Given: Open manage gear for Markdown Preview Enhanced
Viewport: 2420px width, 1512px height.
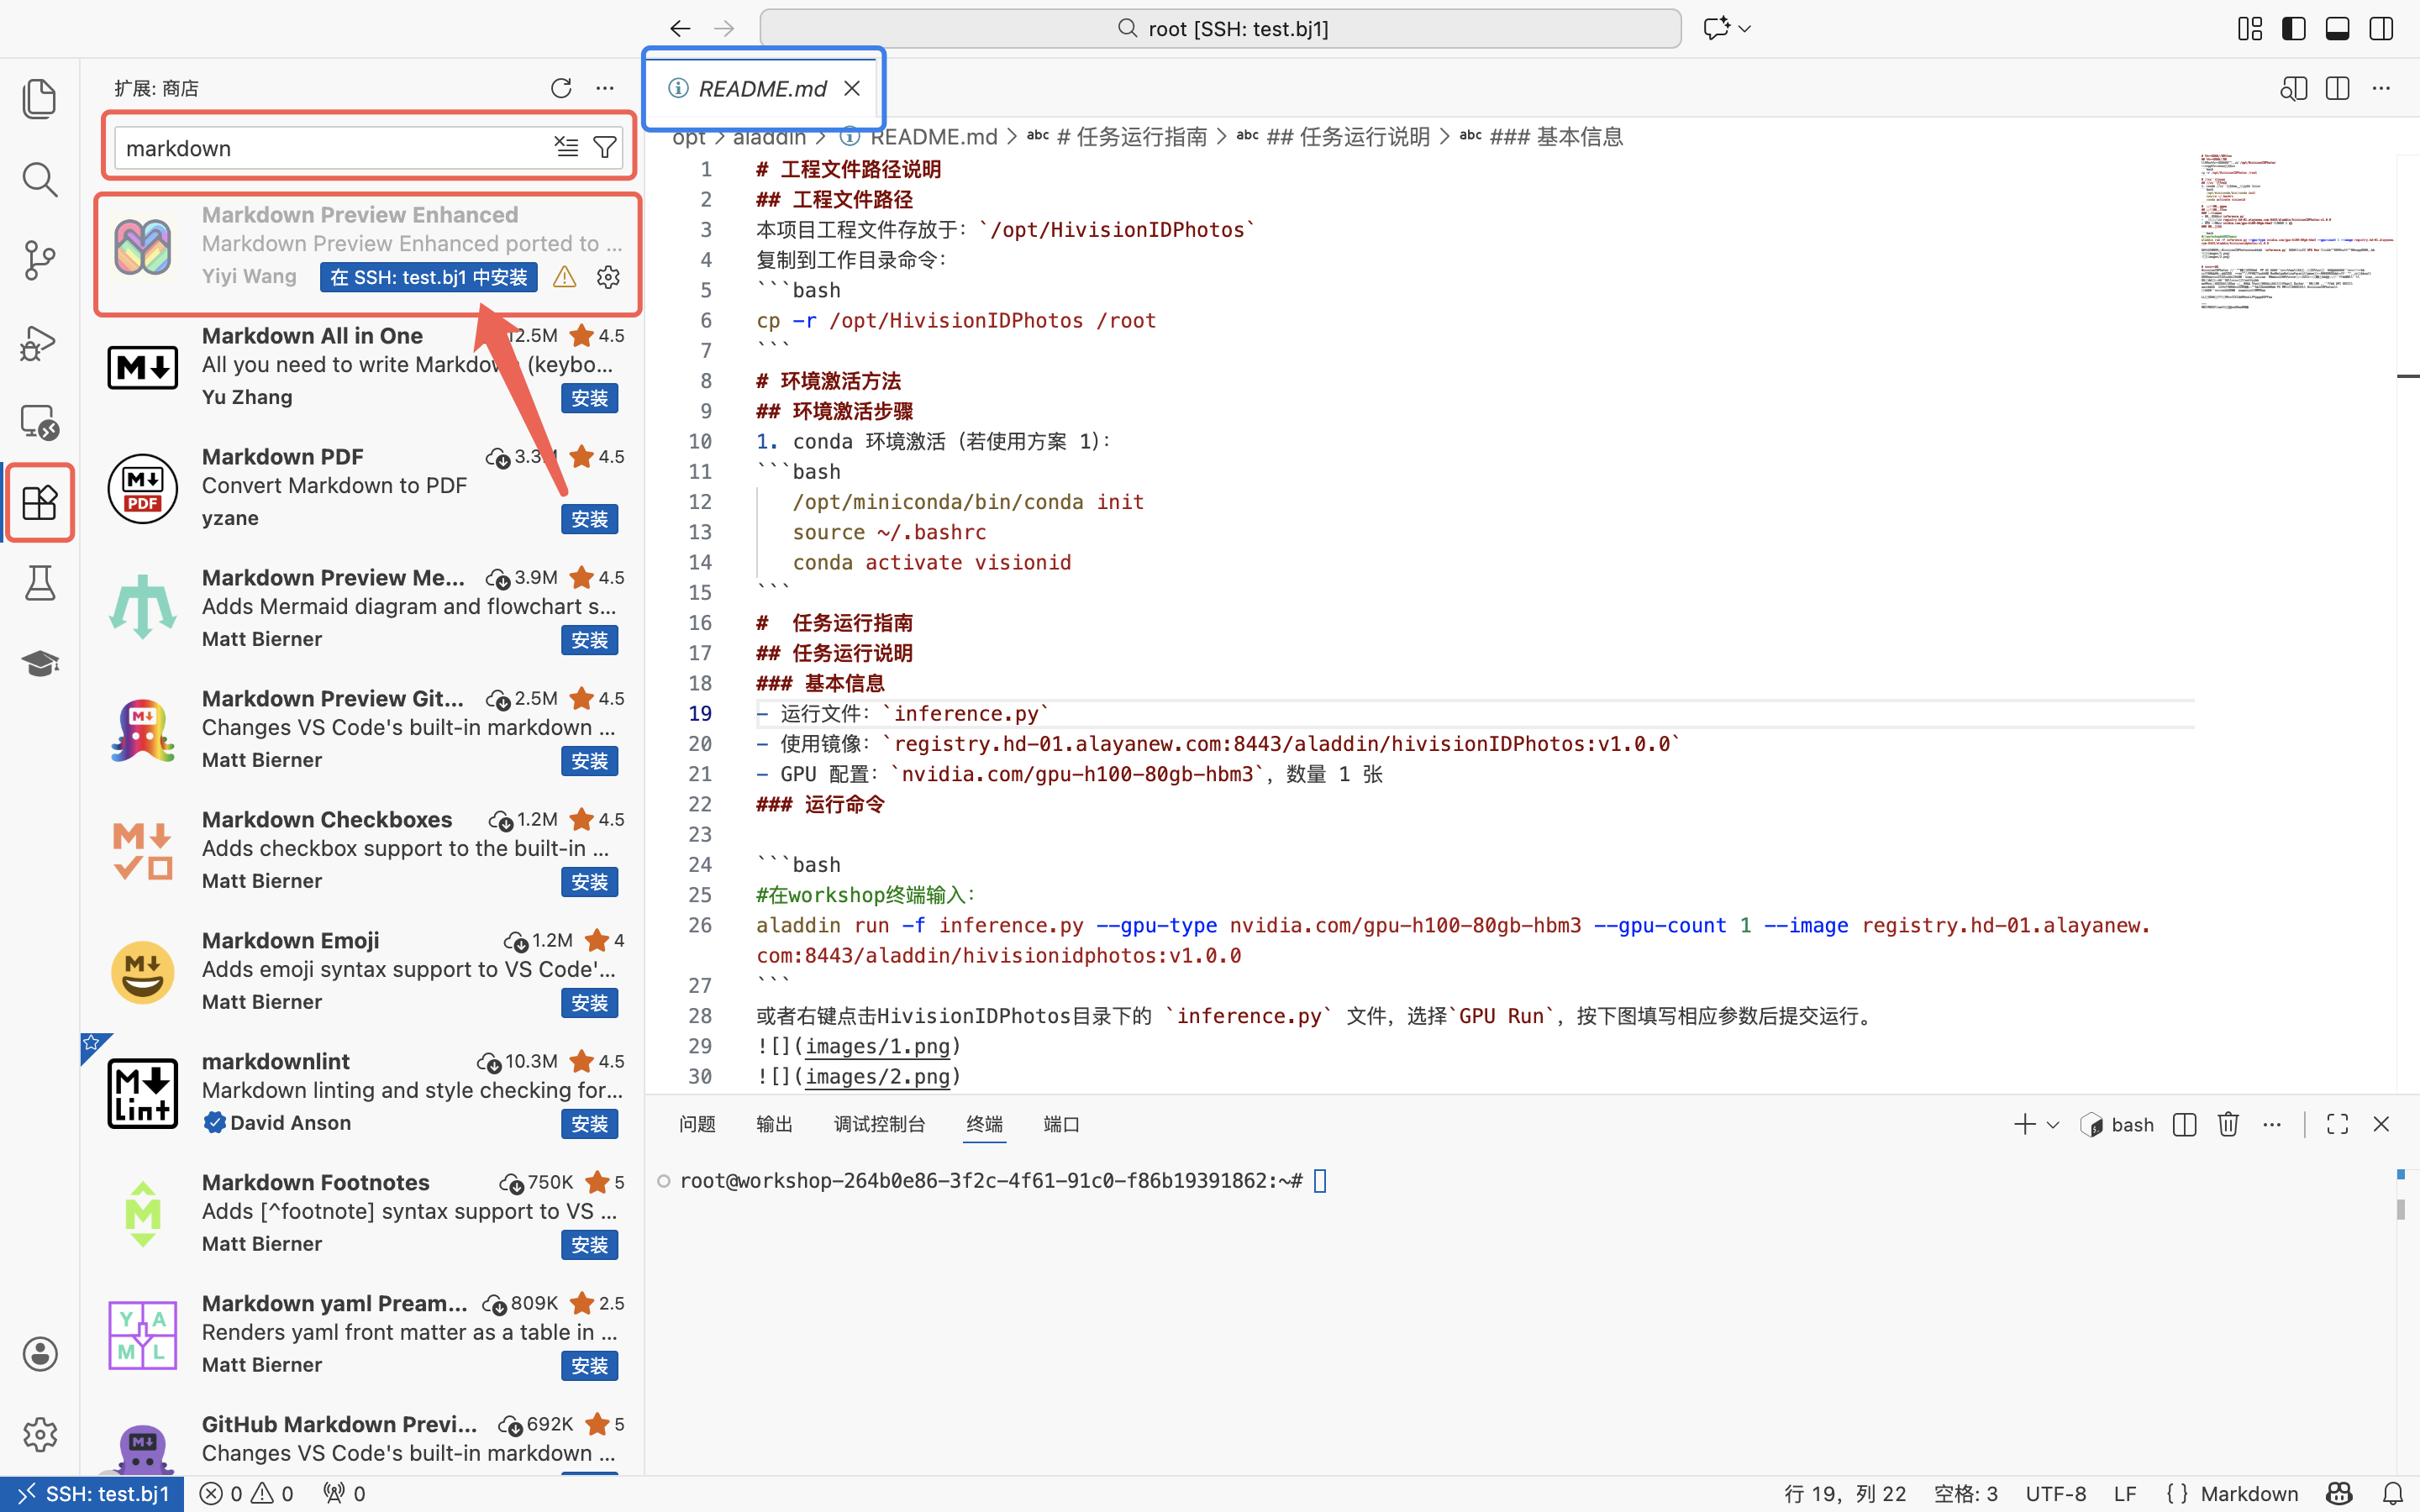Looking at the screenshot, I should (608, 277).
